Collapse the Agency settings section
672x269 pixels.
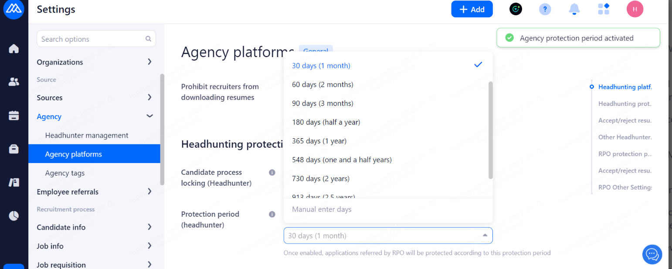click(x=149, y=116)
